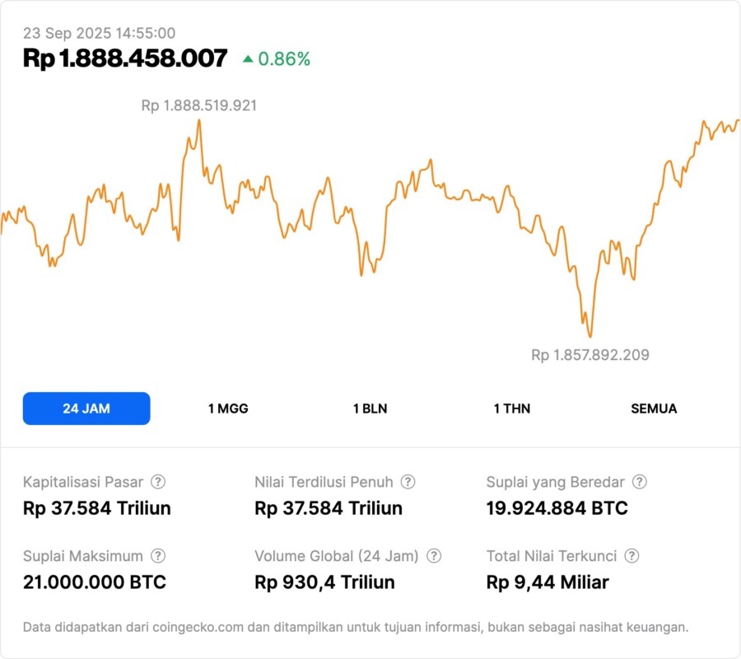Show info for Total Nilai Terkunci
Image resolution: width=741 pixels, height=659 pixels.
pyautogui.click(x=631, y=556)
